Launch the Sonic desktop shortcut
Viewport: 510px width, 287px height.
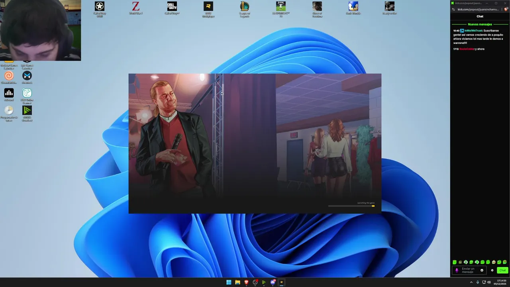pos(353,8)
